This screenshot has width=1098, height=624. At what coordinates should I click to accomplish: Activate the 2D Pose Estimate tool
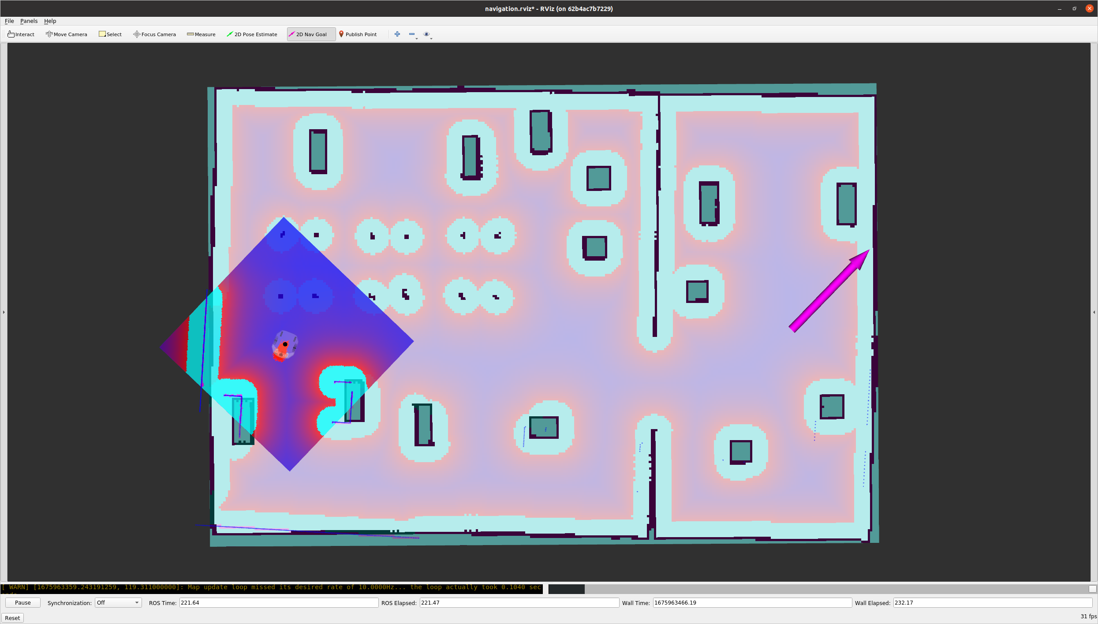(x=252, y=34)
